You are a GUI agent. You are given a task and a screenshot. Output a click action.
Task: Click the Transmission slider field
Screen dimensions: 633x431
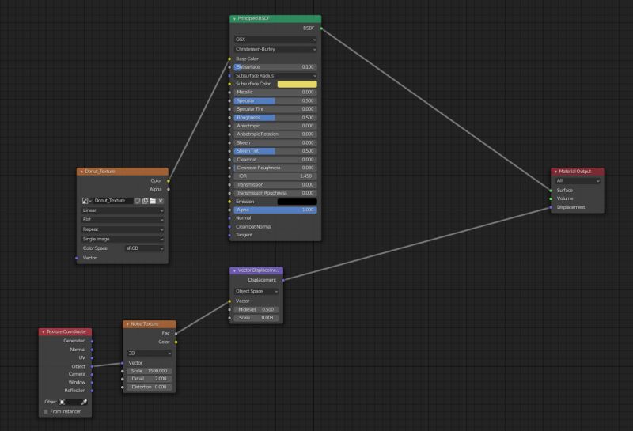click(275, 185)
